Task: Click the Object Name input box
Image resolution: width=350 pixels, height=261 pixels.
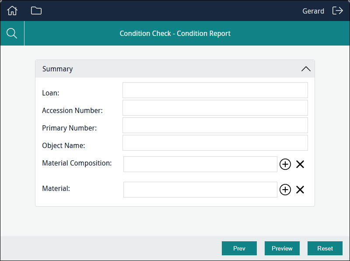Action: [x=215, y=143]
